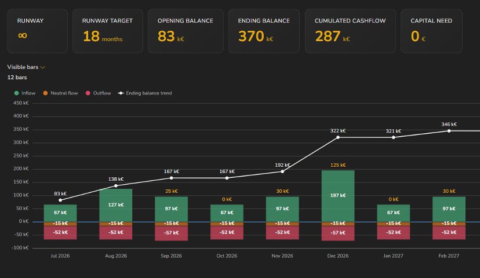
Task: Select the Dec 2026 neutral flow -15 k€ segment
Action: click(338, 224)
